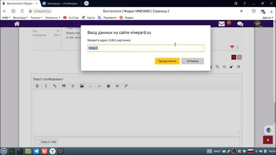Open the terminal from the taskbar

tap(20, 151)
